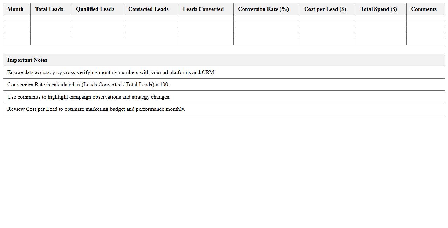Select the Contacted Leads column header
Image resolution: width=448 pixels, height=228 pixels.
pyautogui.click(x=148, y=9)
